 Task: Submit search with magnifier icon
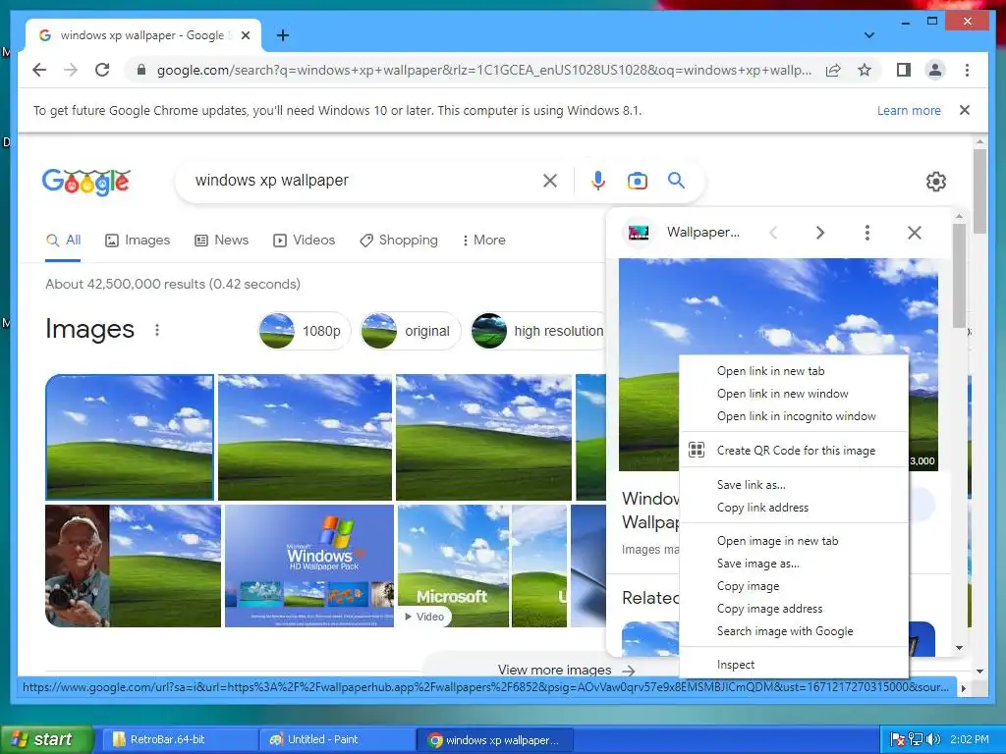pyautogui.click(x=676, y=181)
